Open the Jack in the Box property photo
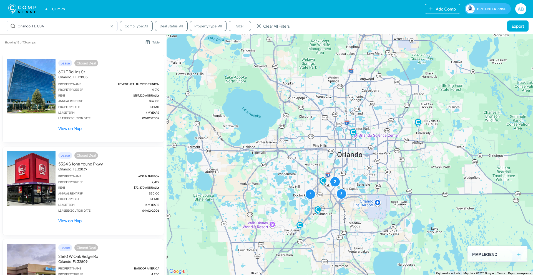Viewport: 533px width, 275px height. [x=31, y=178]
